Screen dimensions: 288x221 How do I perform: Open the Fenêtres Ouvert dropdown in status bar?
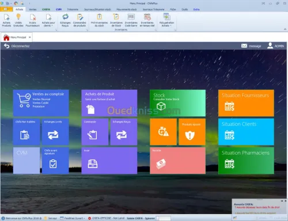pos(73,218)
